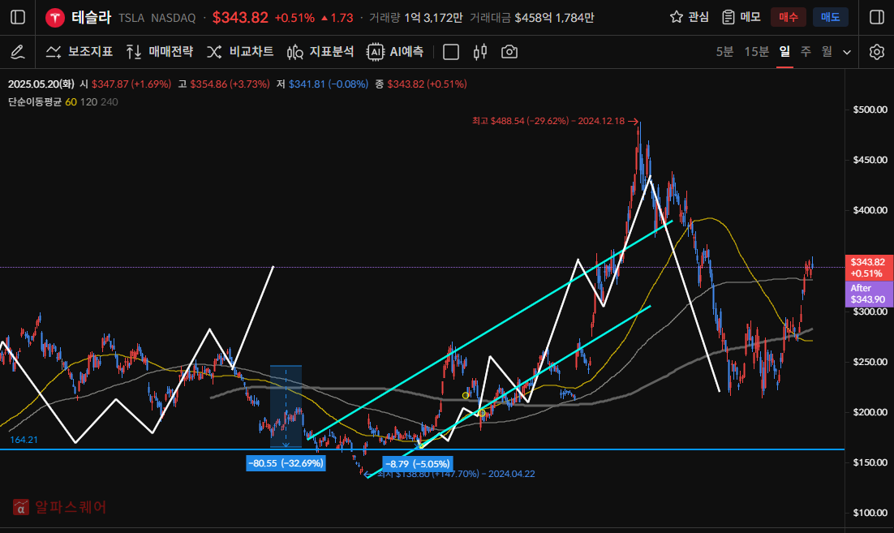The image size is (894, 533).
Task: Capture chart with camera icon
Action: click(509, 52)
